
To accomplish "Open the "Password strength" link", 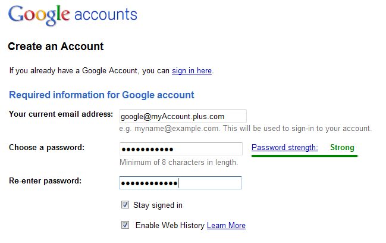I will [x=284, y=148].
